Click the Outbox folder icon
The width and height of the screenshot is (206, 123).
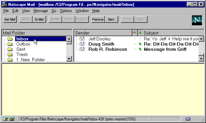pos(10,44)
